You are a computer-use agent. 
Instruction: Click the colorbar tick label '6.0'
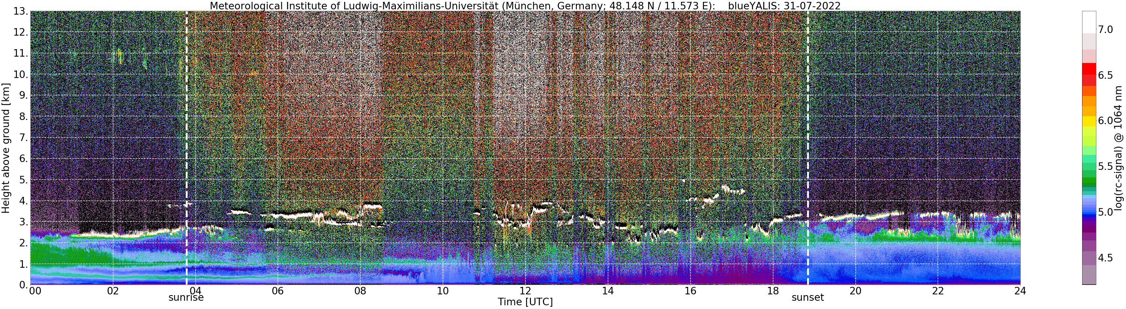(1105, 121)
